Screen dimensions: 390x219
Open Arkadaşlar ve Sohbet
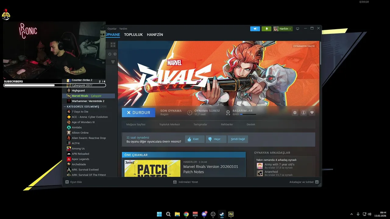(x=304, y=182)
